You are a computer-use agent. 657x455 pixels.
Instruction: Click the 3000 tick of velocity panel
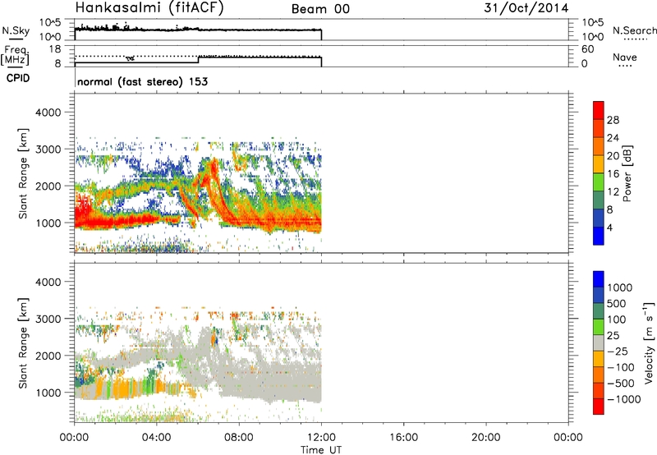pos(48,319)
